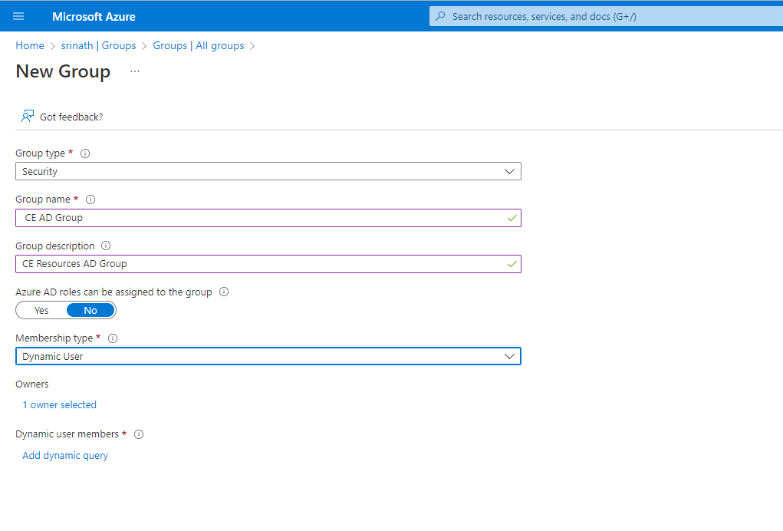Viewport: 783px width, 531px height.
Task: Open the 1 owner selected link
Action: [x=60, y=405]
